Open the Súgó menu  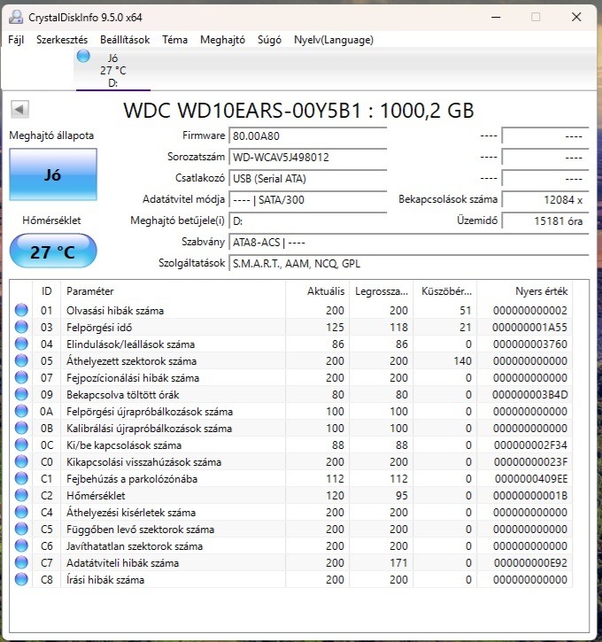269,40
